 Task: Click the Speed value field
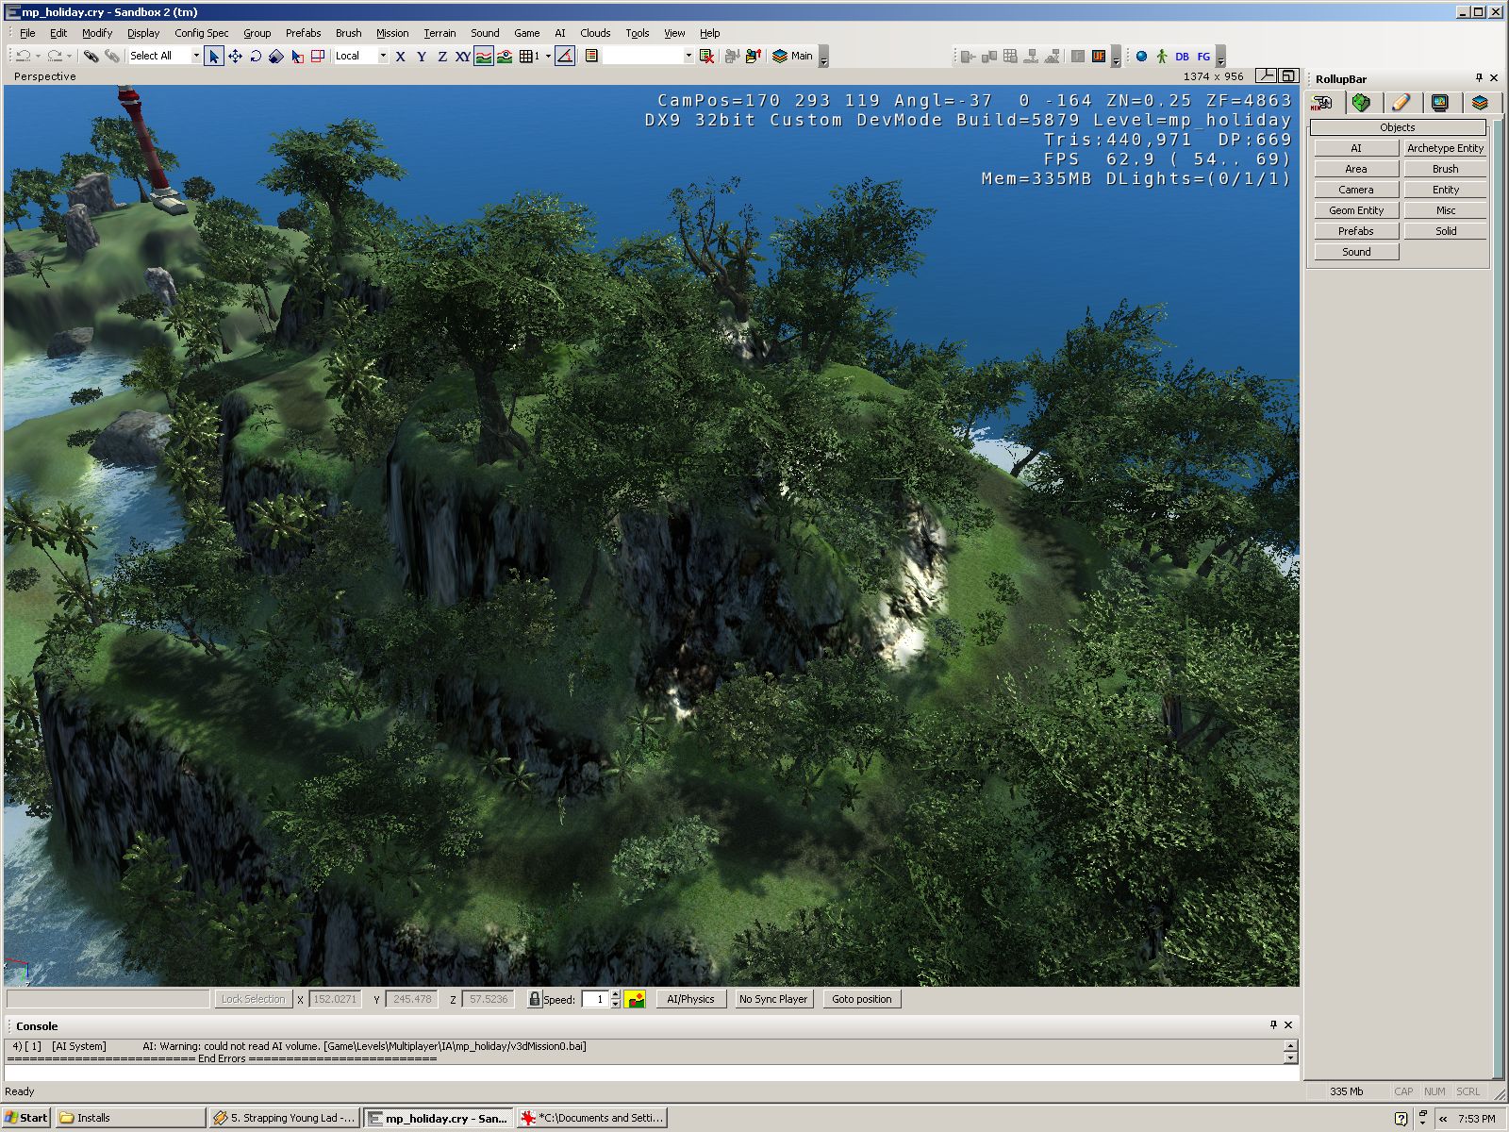pos(595,999)
